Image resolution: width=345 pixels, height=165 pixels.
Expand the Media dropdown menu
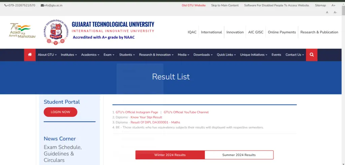[184, 55]
